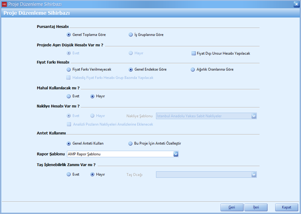Select 'Fiyat Farkı Verilmeyecek' option
Screen dimensions: 301x214
pyautogui.click(x=69, y=69)
